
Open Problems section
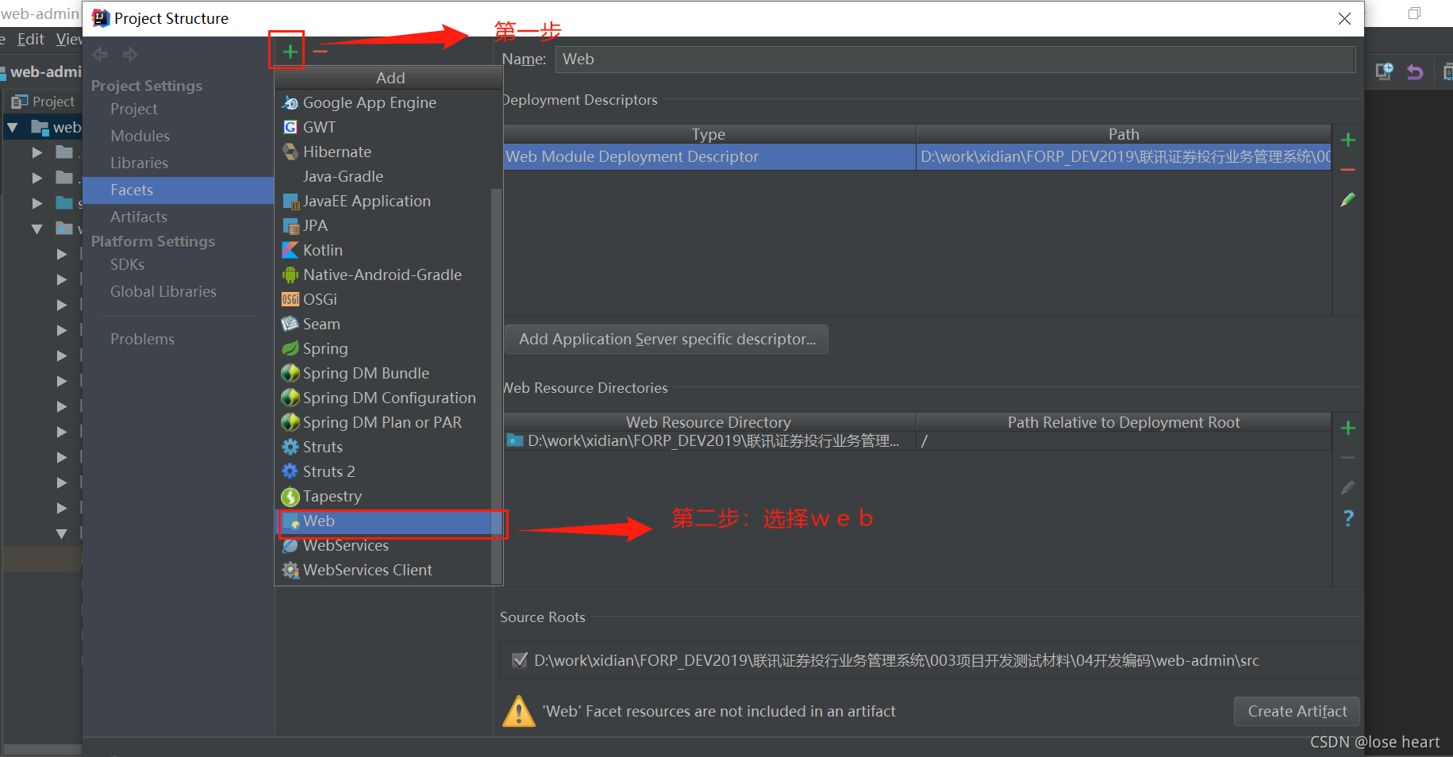point(142,339)
